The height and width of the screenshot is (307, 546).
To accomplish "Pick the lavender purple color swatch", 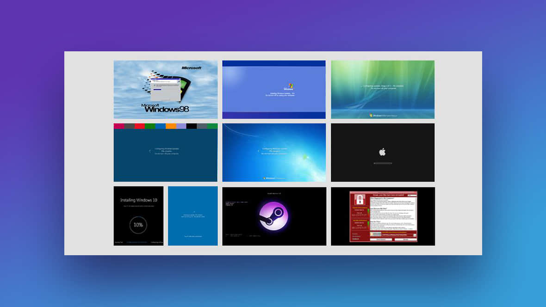I will click(181, 126).
